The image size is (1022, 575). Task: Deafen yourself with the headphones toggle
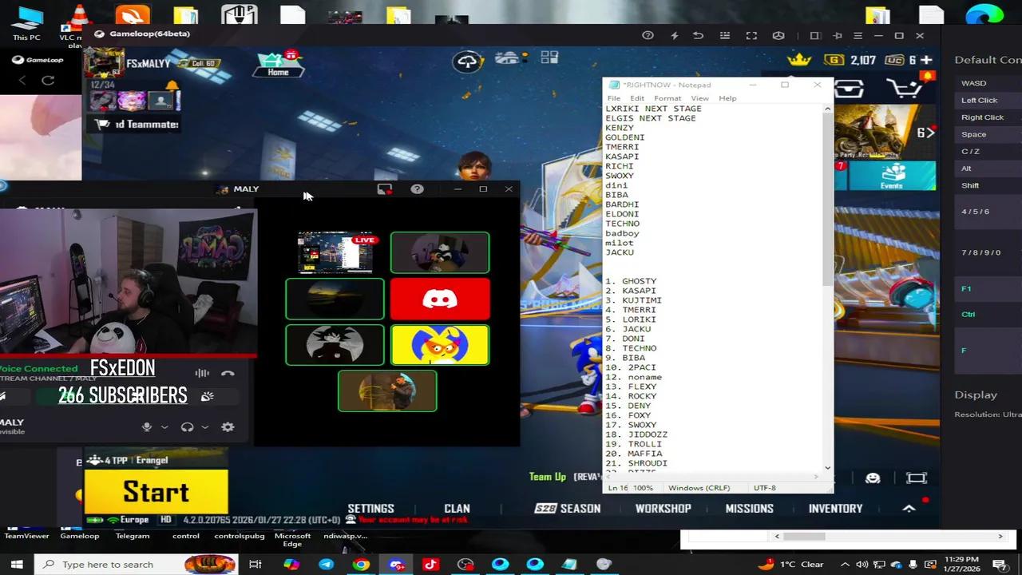187,426
